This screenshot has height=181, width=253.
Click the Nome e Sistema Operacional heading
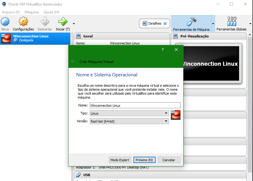[107, 75]
